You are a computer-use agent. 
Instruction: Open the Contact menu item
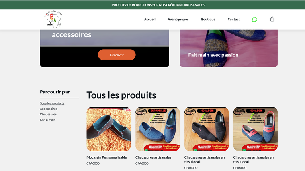(234, 19)
